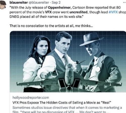The width and height of the screenshot is (126, 113).
Task: Click the tweet text about DNEG names
Action: (x=47, y=17)
